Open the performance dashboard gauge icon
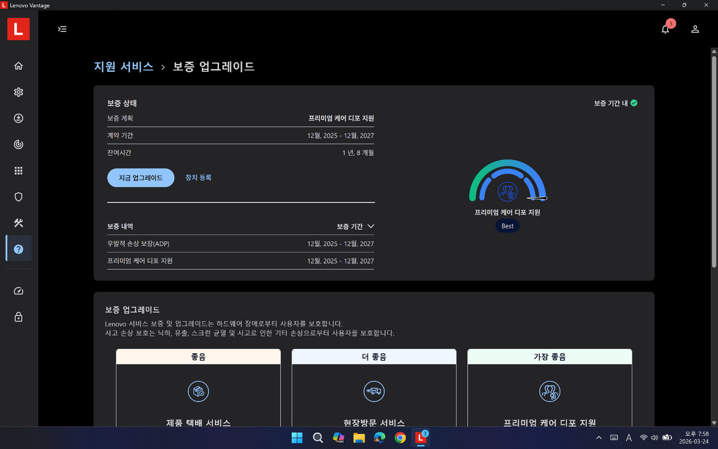 point(18,291)
